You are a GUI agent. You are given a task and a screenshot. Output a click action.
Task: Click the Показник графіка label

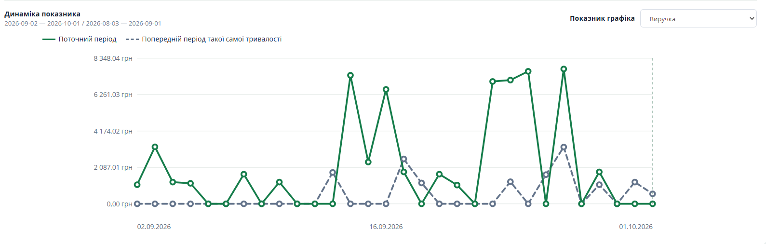click(x=602, y=18)
